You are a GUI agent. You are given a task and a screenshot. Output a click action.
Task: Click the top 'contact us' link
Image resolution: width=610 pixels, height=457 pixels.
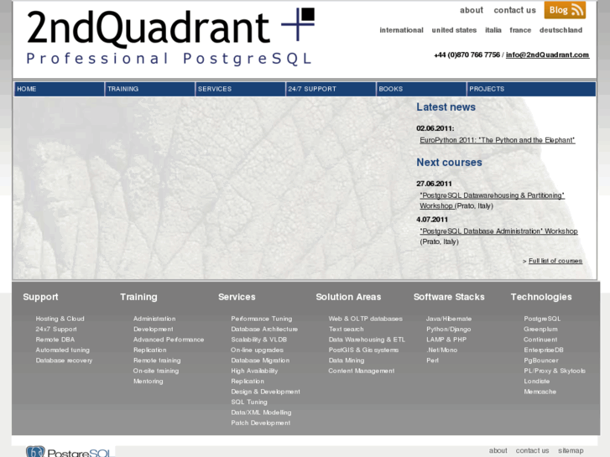pyautogui.click(x=514, y=11)
